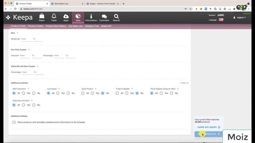Open Top Seller List submenu tab
255x143 pixels.
pyautogui.click(x=75, y=26)
